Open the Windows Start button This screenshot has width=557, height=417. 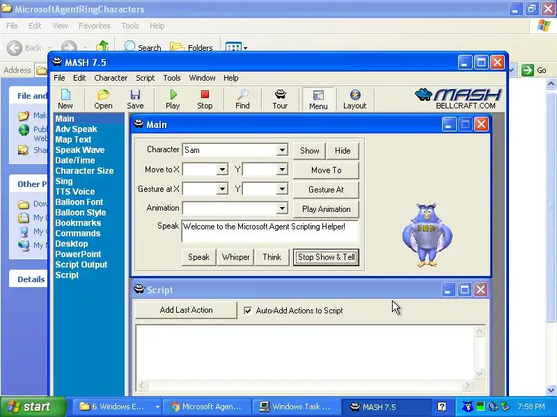[x=33, y=407]
